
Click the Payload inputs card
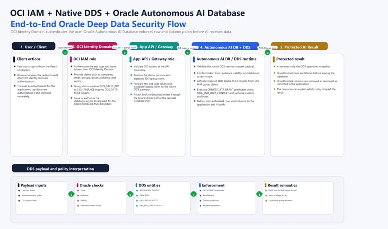click(x=41, y=198)
